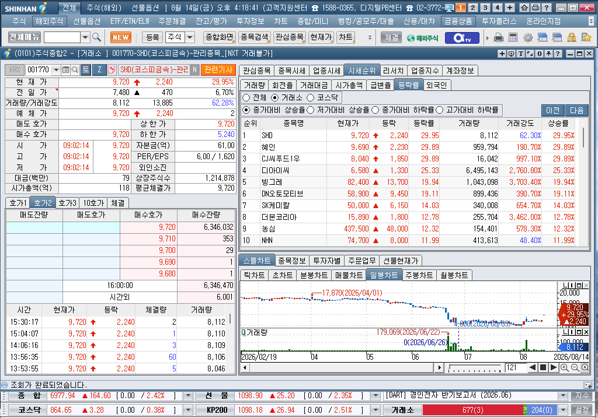Stop chart playback with square button
Image resolution: width=598 pixels, height=418 pixels.
tap(543, 367)
